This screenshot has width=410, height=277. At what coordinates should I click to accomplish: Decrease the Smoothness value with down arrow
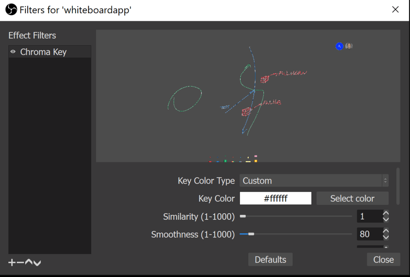386,237
